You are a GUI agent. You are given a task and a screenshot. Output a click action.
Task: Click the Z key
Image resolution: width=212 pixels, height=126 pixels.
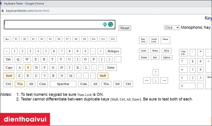(x=19, y=76)
